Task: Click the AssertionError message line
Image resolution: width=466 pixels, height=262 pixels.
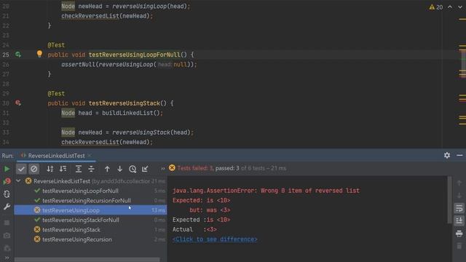Action: [266, 191]
